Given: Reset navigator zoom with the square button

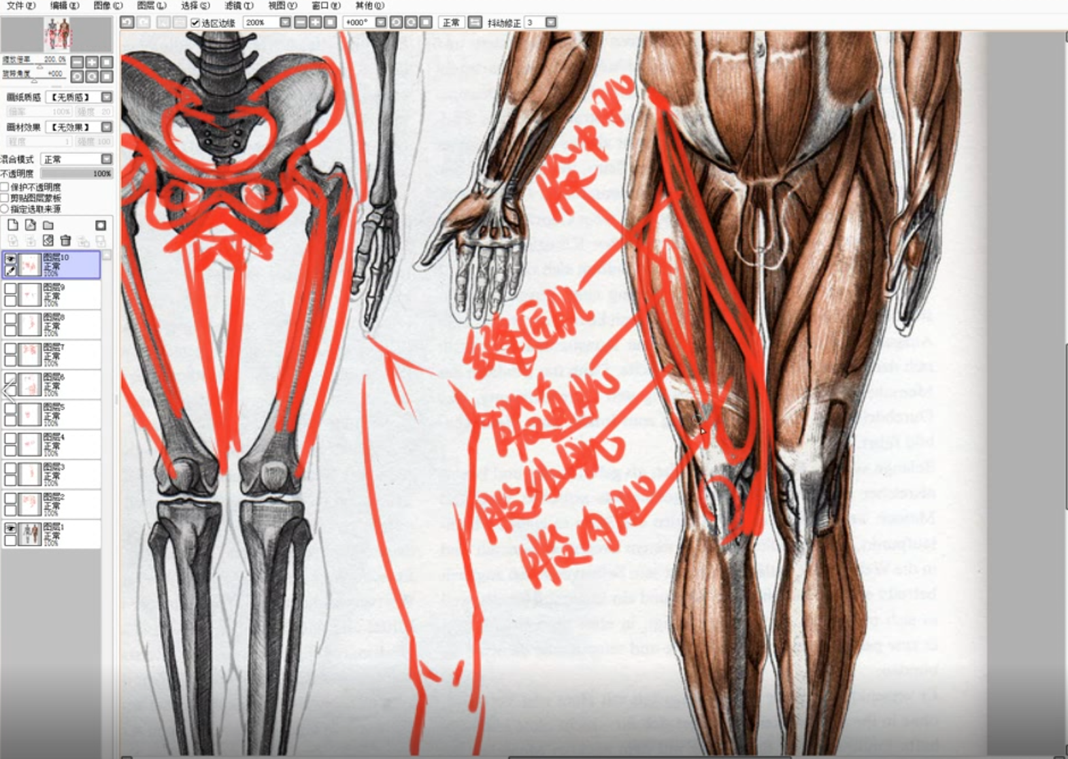Looking at the screenshot, I should (x=106, y=62).
